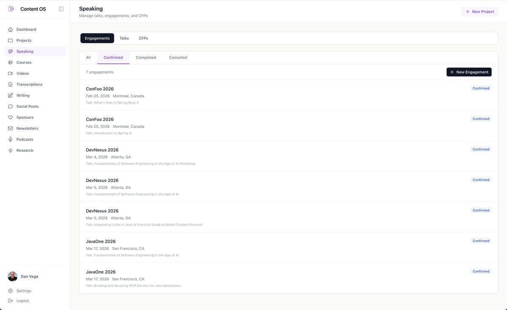Click Dan Vega user name
Image resolution: width=507 pixels, height=310 pixels.
[30, 277]
